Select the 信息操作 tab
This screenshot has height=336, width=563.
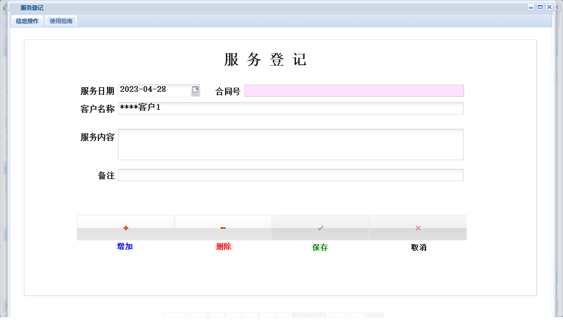26,21
